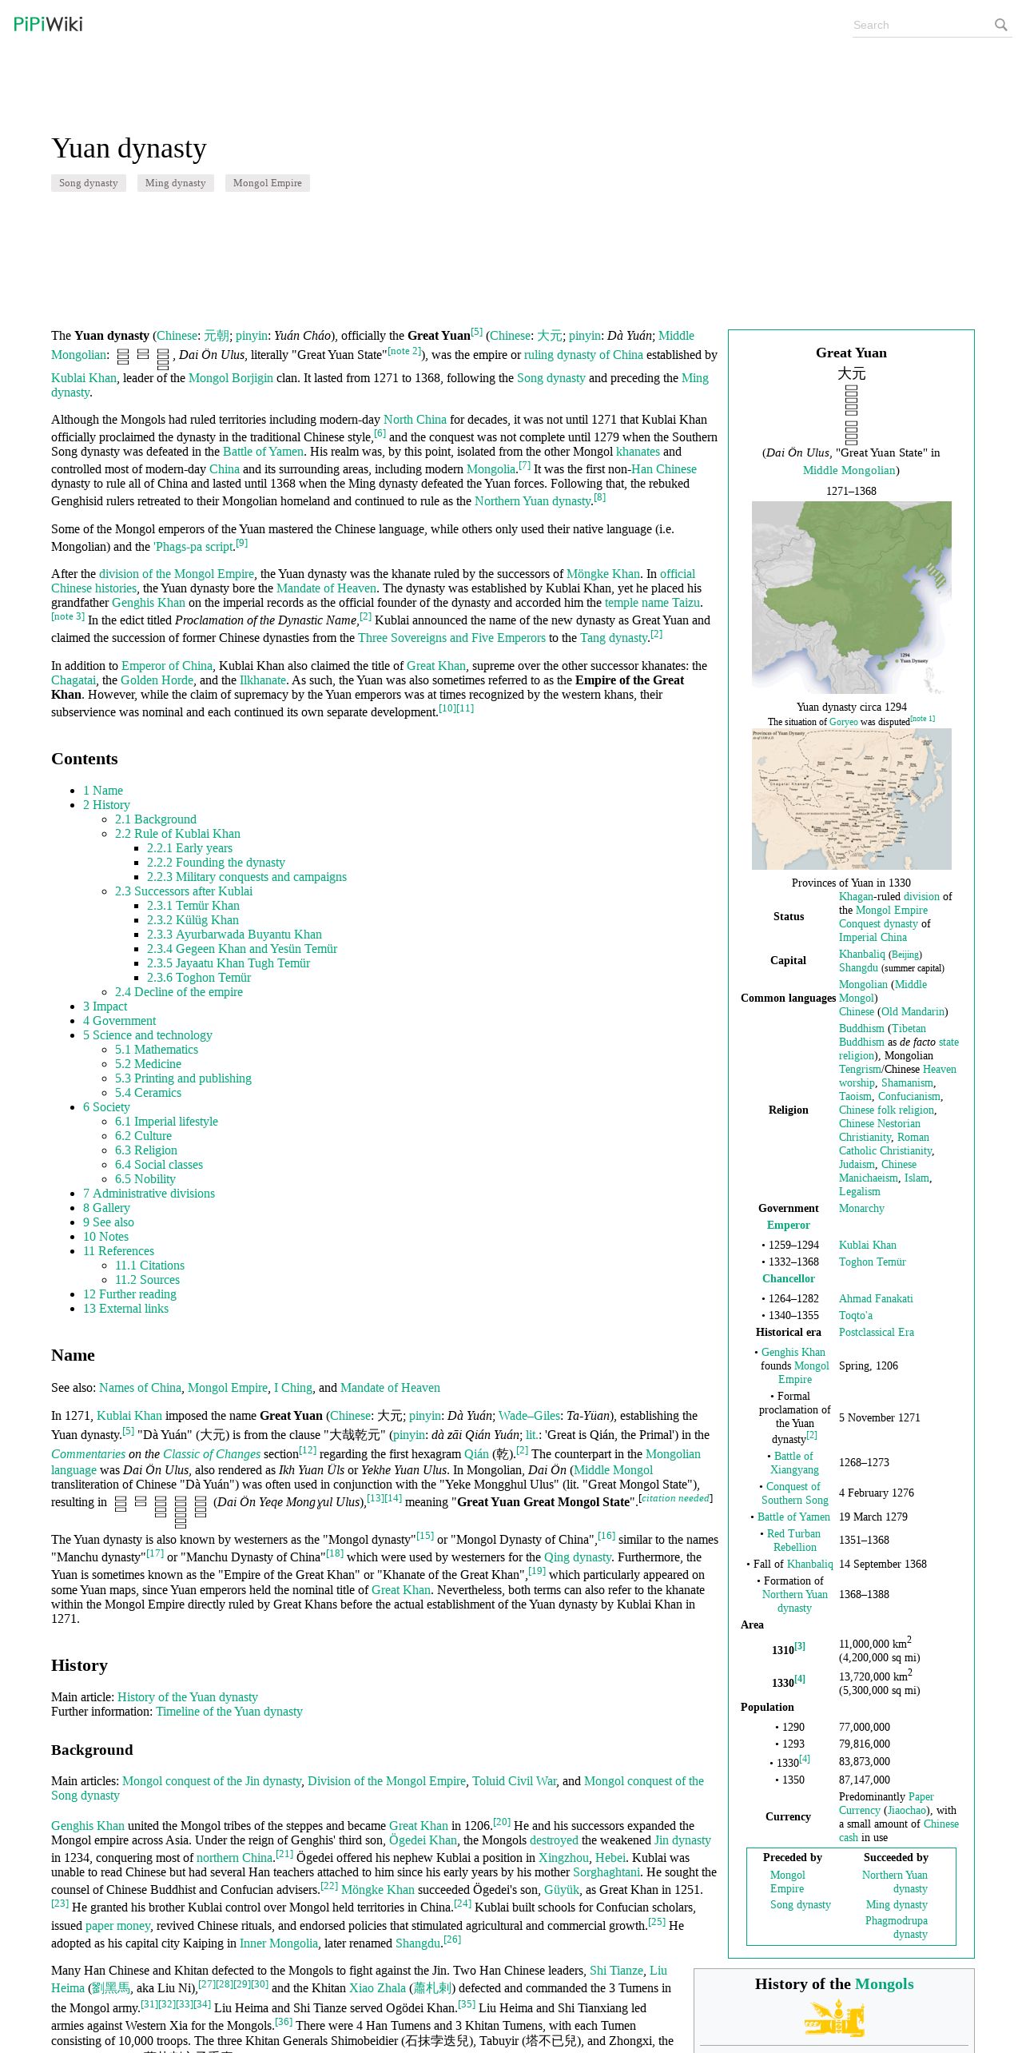Screen dimensions: 1026x2053
Task: Go to section 2.2 Rule of Kublai Khan
Action: point(177,834)
